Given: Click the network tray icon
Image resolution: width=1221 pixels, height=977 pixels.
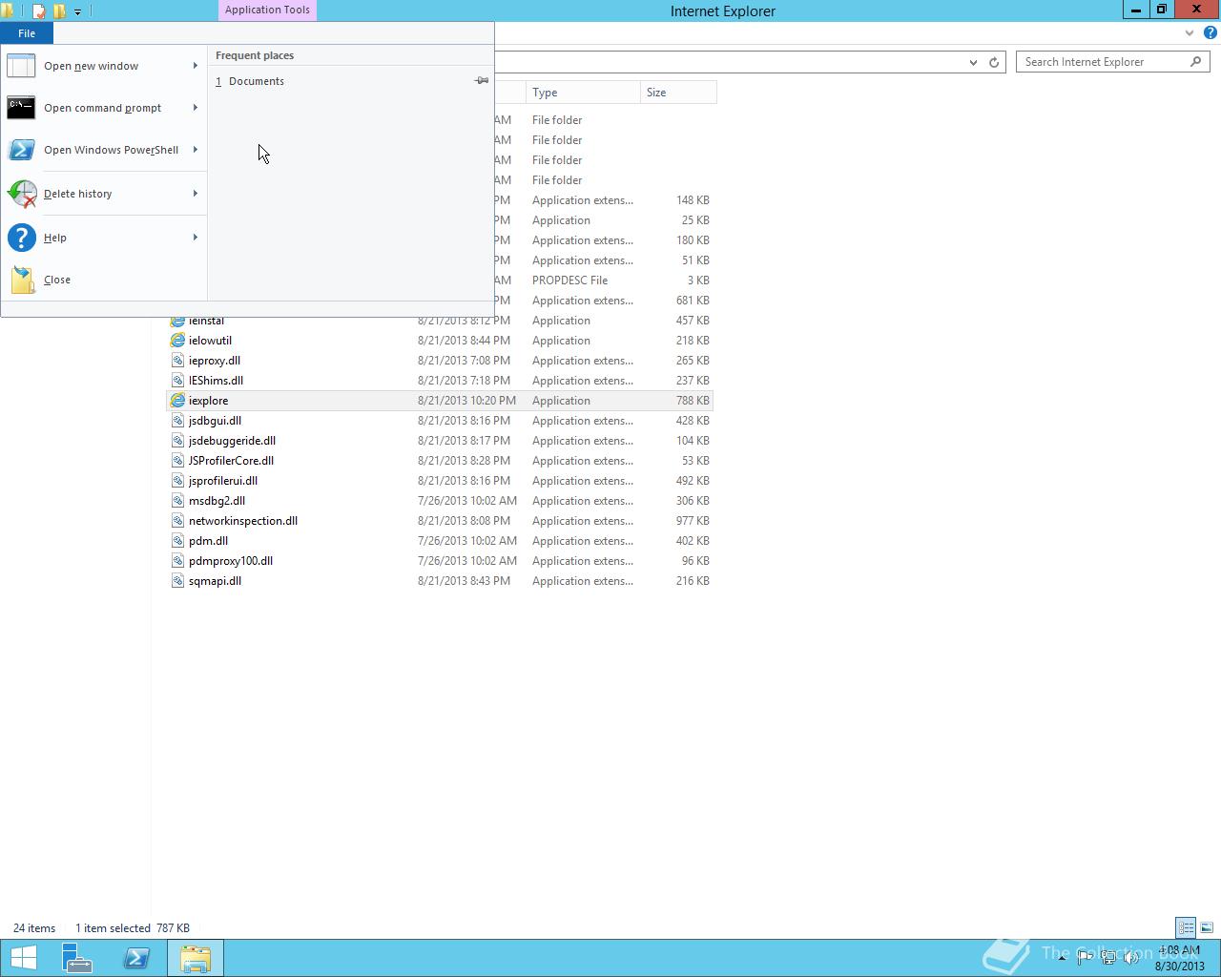Looking at the screenshot, I should point(1108,958).
